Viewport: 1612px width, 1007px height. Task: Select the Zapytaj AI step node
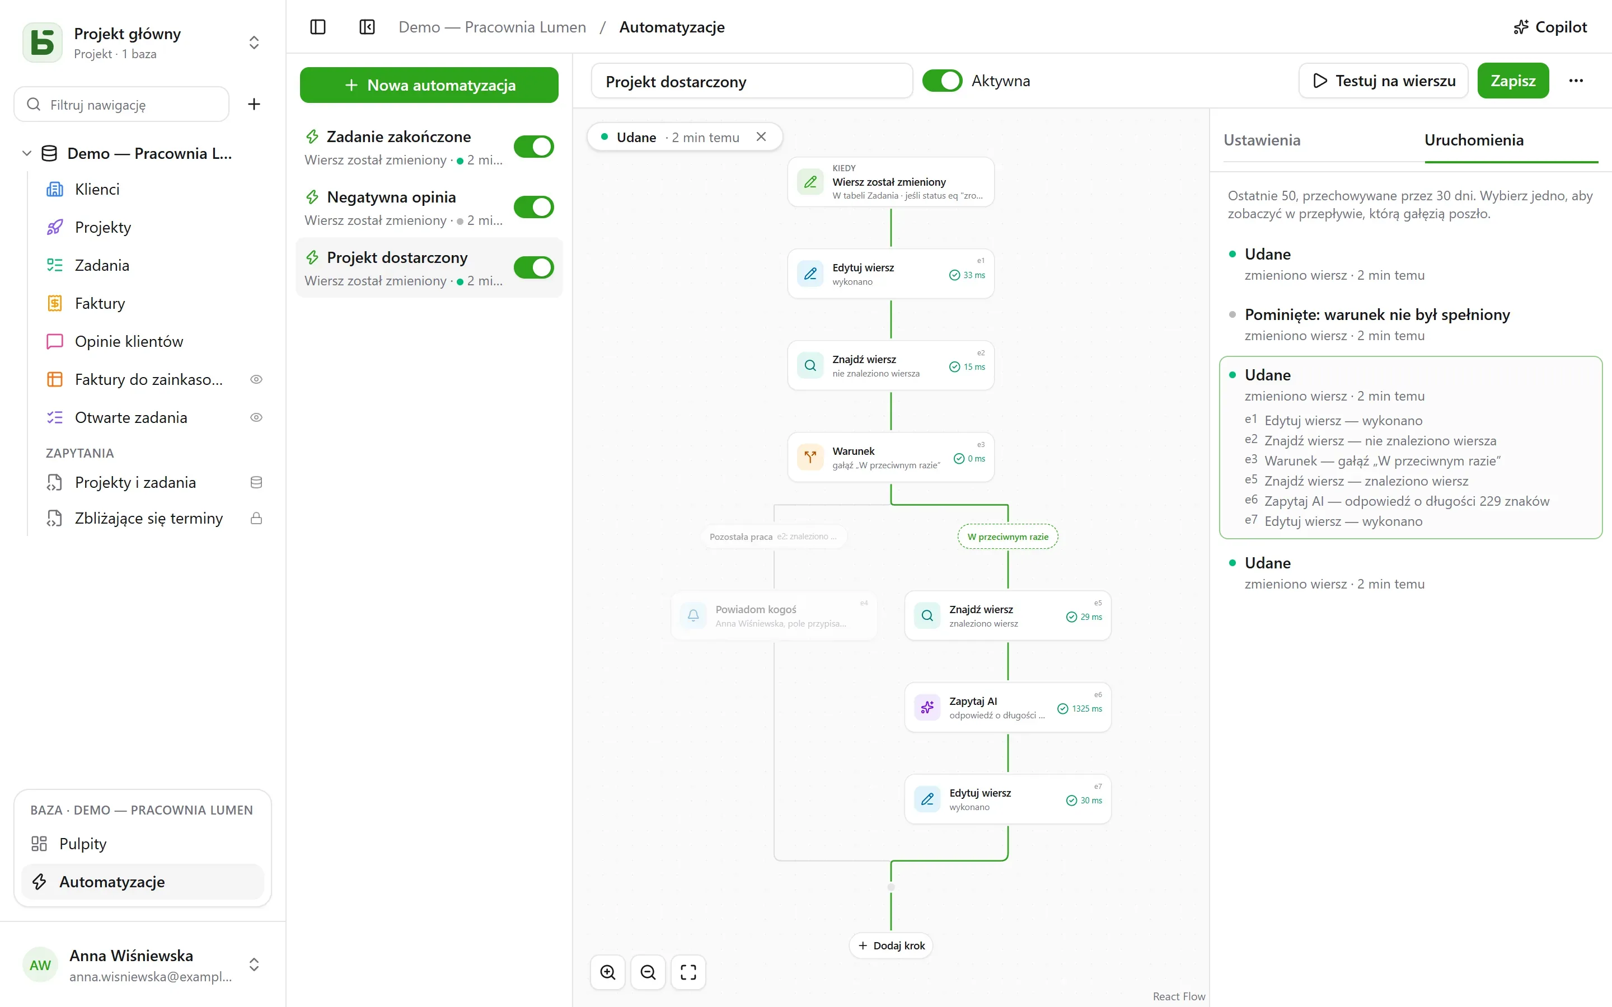(x=1007, y=707)
